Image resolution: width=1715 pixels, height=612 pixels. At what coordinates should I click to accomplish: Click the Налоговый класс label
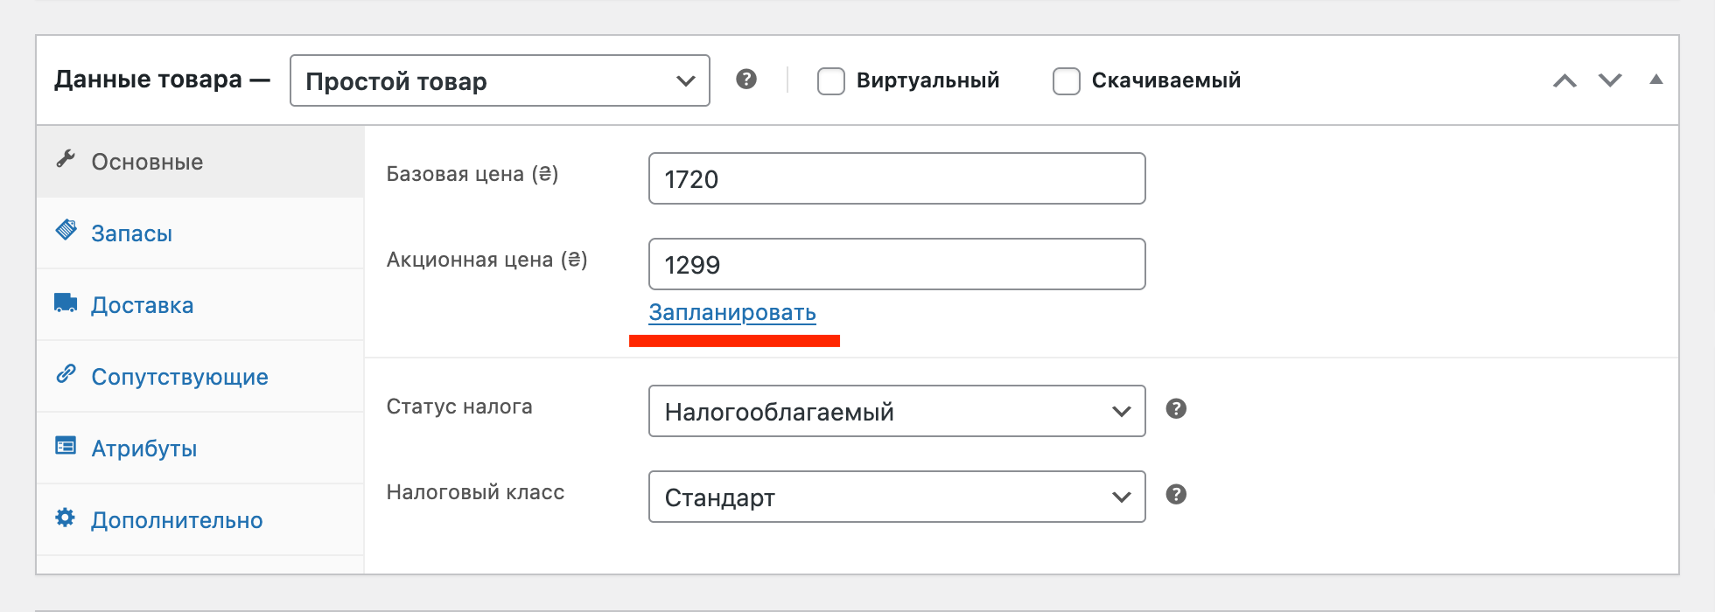(475, 492)
